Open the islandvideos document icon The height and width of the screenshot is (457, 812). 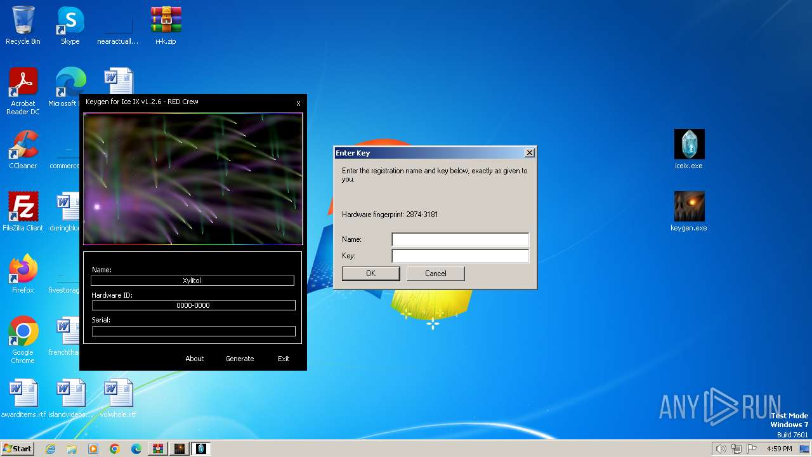(x=70, y=399)
